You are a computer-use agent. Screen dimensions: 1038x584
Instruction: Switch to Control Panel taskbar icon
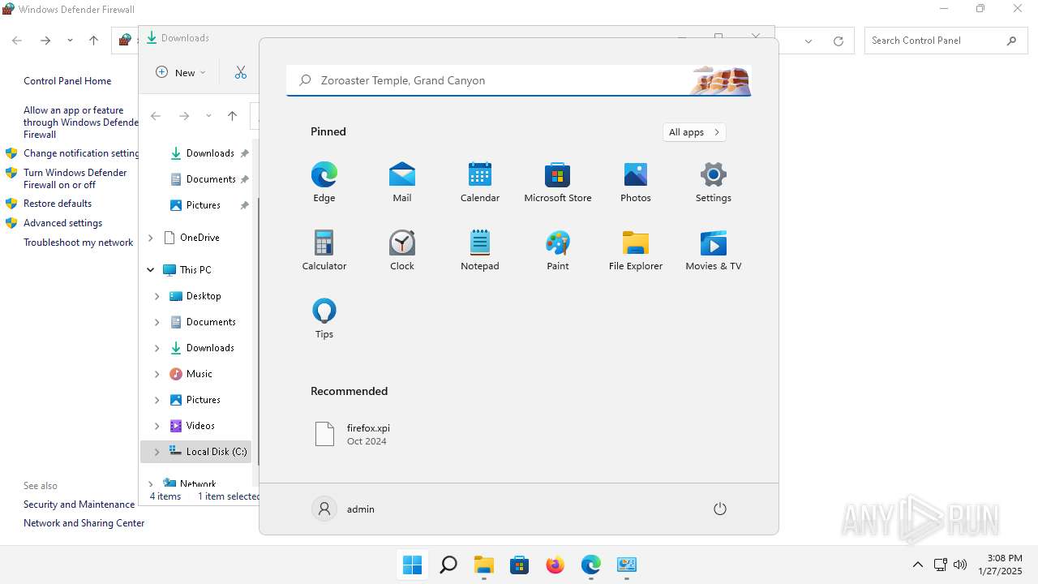(x=626, y=565)
